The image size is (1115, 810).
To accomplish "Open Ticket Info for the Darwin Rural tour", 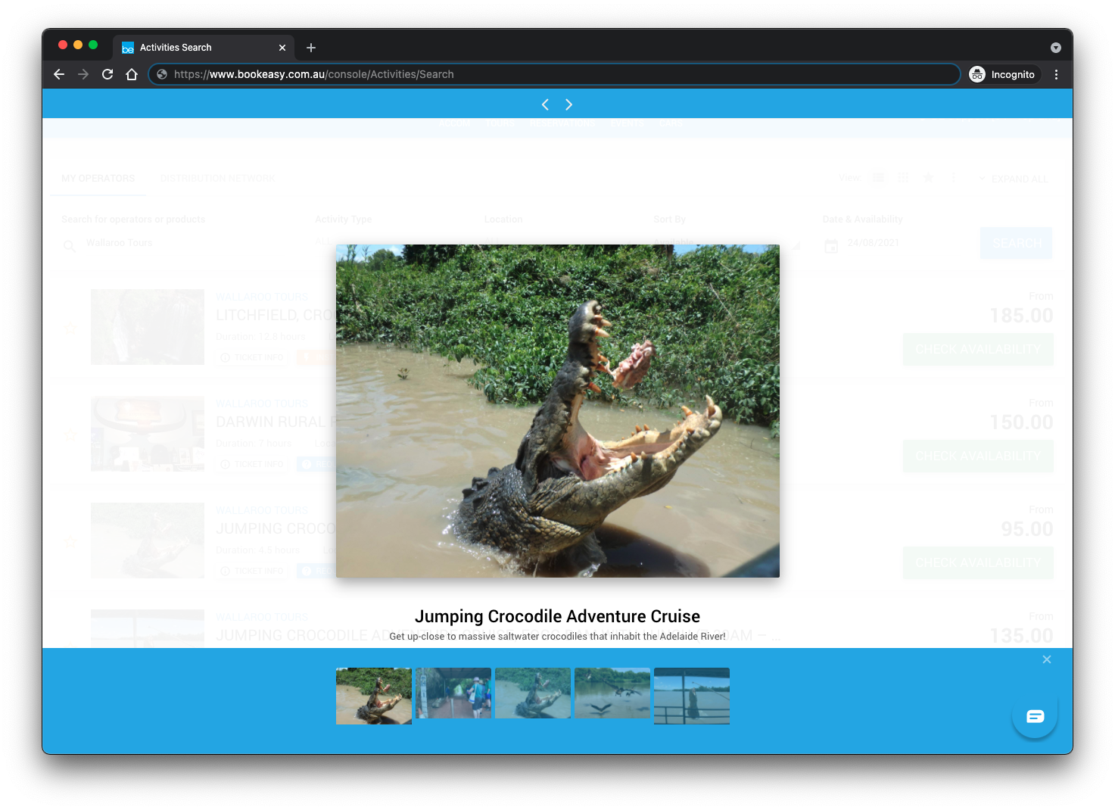I will (253, 464).
